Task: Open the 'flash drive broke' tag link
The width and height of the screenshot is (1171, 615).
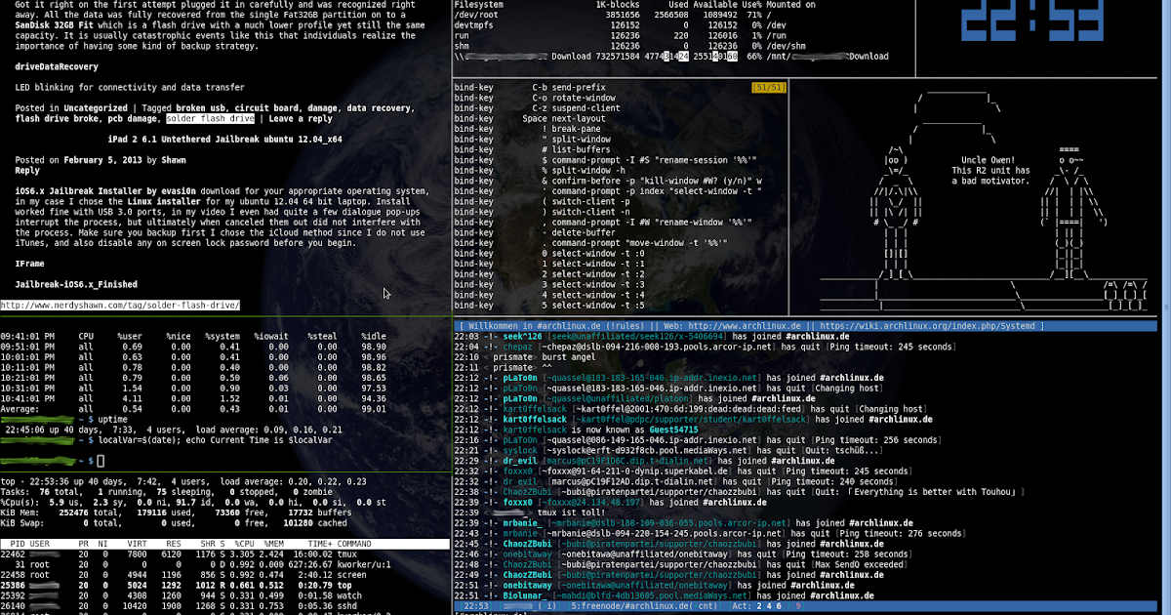Action: click(x=57, y=119)
